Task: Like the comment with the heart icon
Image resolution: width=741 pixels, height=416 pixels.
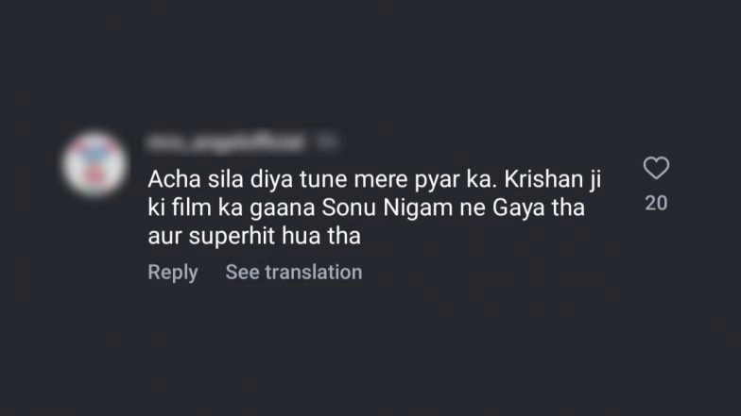Action: click(656, 169)
